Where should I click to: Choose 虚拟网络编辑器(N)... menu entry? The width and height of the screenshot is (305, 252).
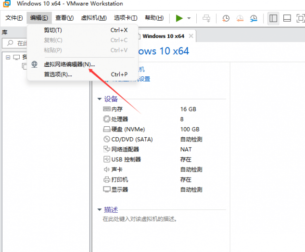[x=83, y=64]
